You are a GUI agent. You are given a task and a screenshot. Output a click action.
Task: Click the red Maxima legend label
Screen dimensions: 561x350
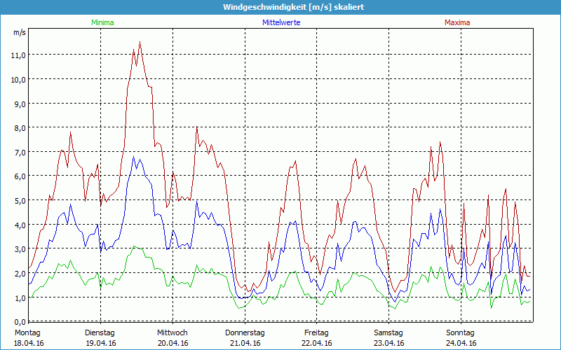457,22
